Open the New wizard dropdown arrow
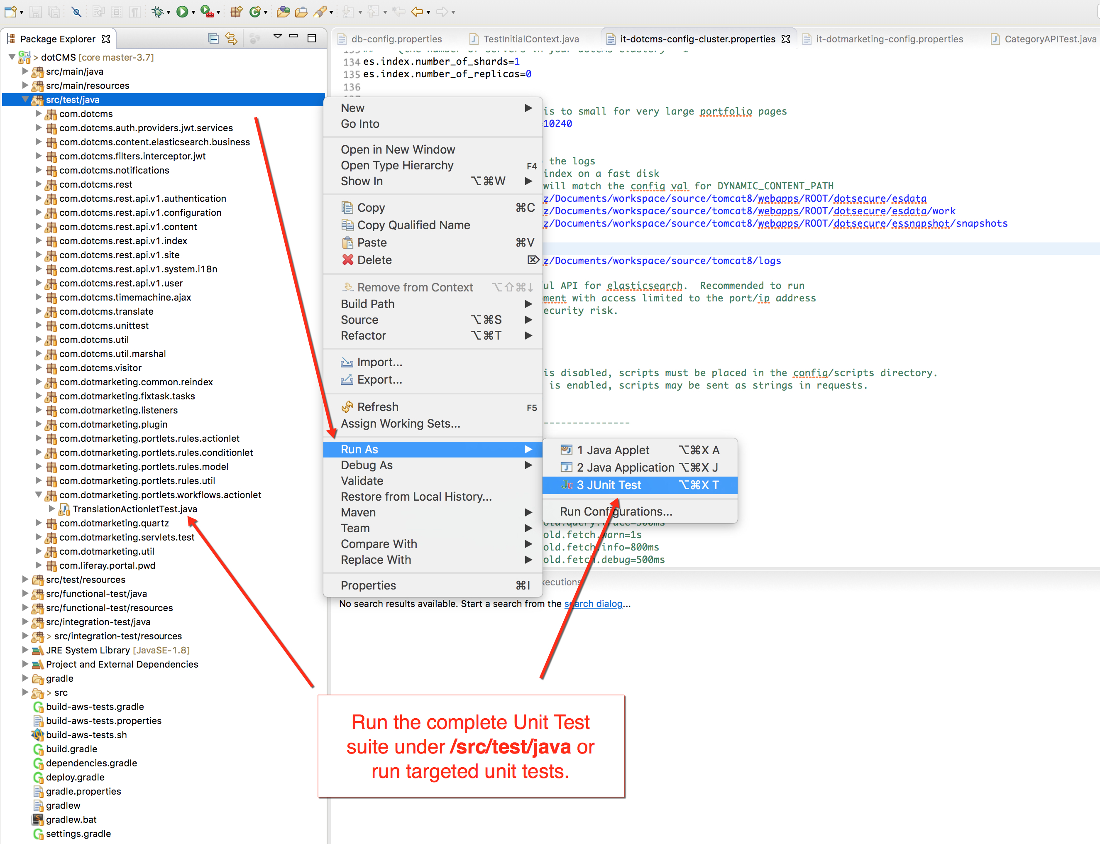The image size is (1100, 844). (22, 12)
